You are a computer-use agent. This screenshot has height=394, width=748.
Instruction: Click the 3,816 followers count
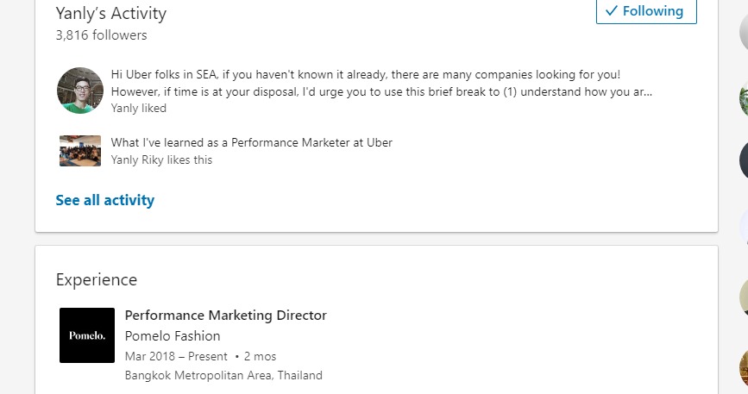pos(101,35)
